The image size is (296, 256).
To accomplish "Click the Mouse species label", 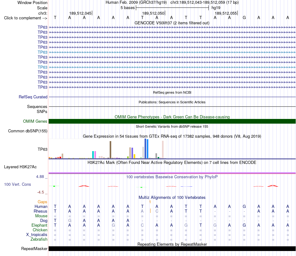I will coord(41,216).
